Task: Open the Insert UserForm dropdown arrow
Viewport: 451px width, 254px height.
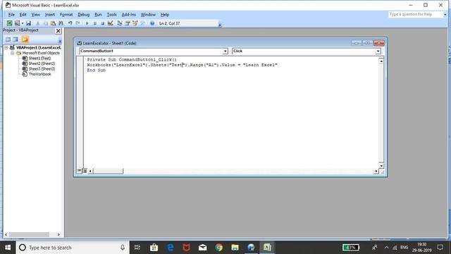Action: point(23,23)
